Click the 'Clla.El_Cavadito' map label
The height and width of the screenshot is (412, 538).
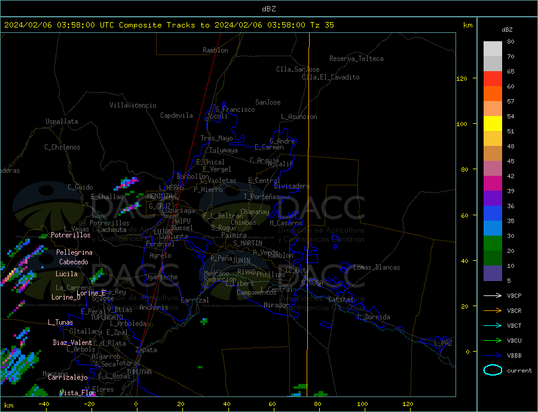tap(331, 77)
